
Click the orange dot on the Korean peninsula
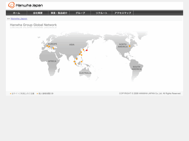(83, 50)
